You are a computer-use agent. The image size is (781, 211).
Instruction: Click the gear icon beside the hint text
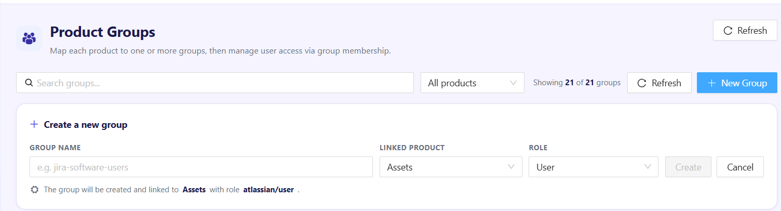click(35, 190)
